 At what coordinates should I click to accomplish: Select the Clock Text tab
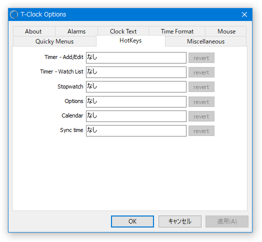pos(123,31)
